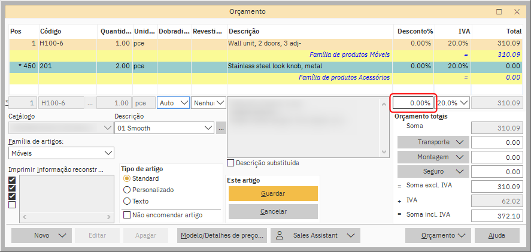
Task: Choose the Texto article type
Action: [x=126, y=201]
